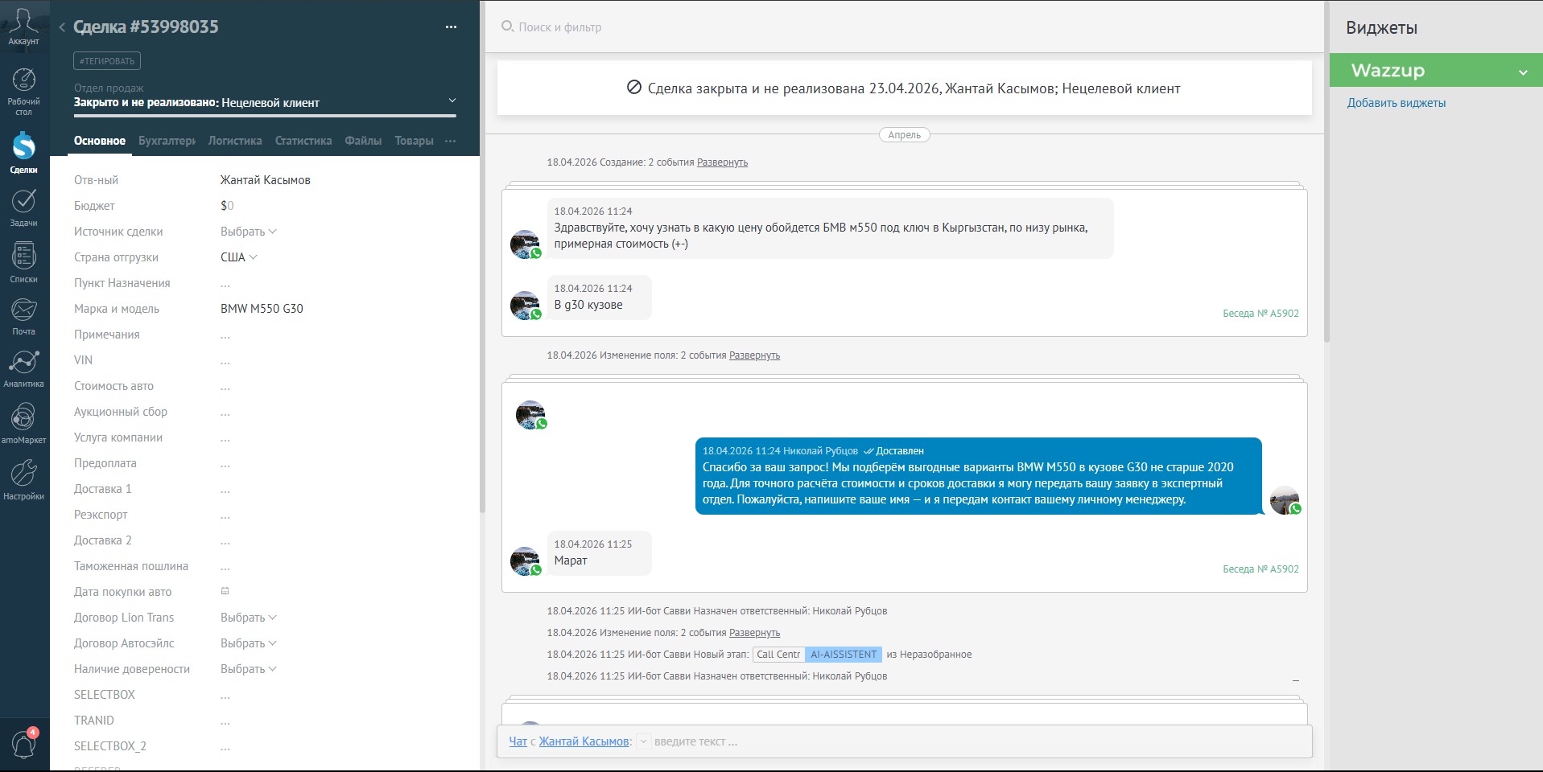Switch to the Файлы tab
The height and width of the screenshot is (772, 1543).
coord(363,141)
